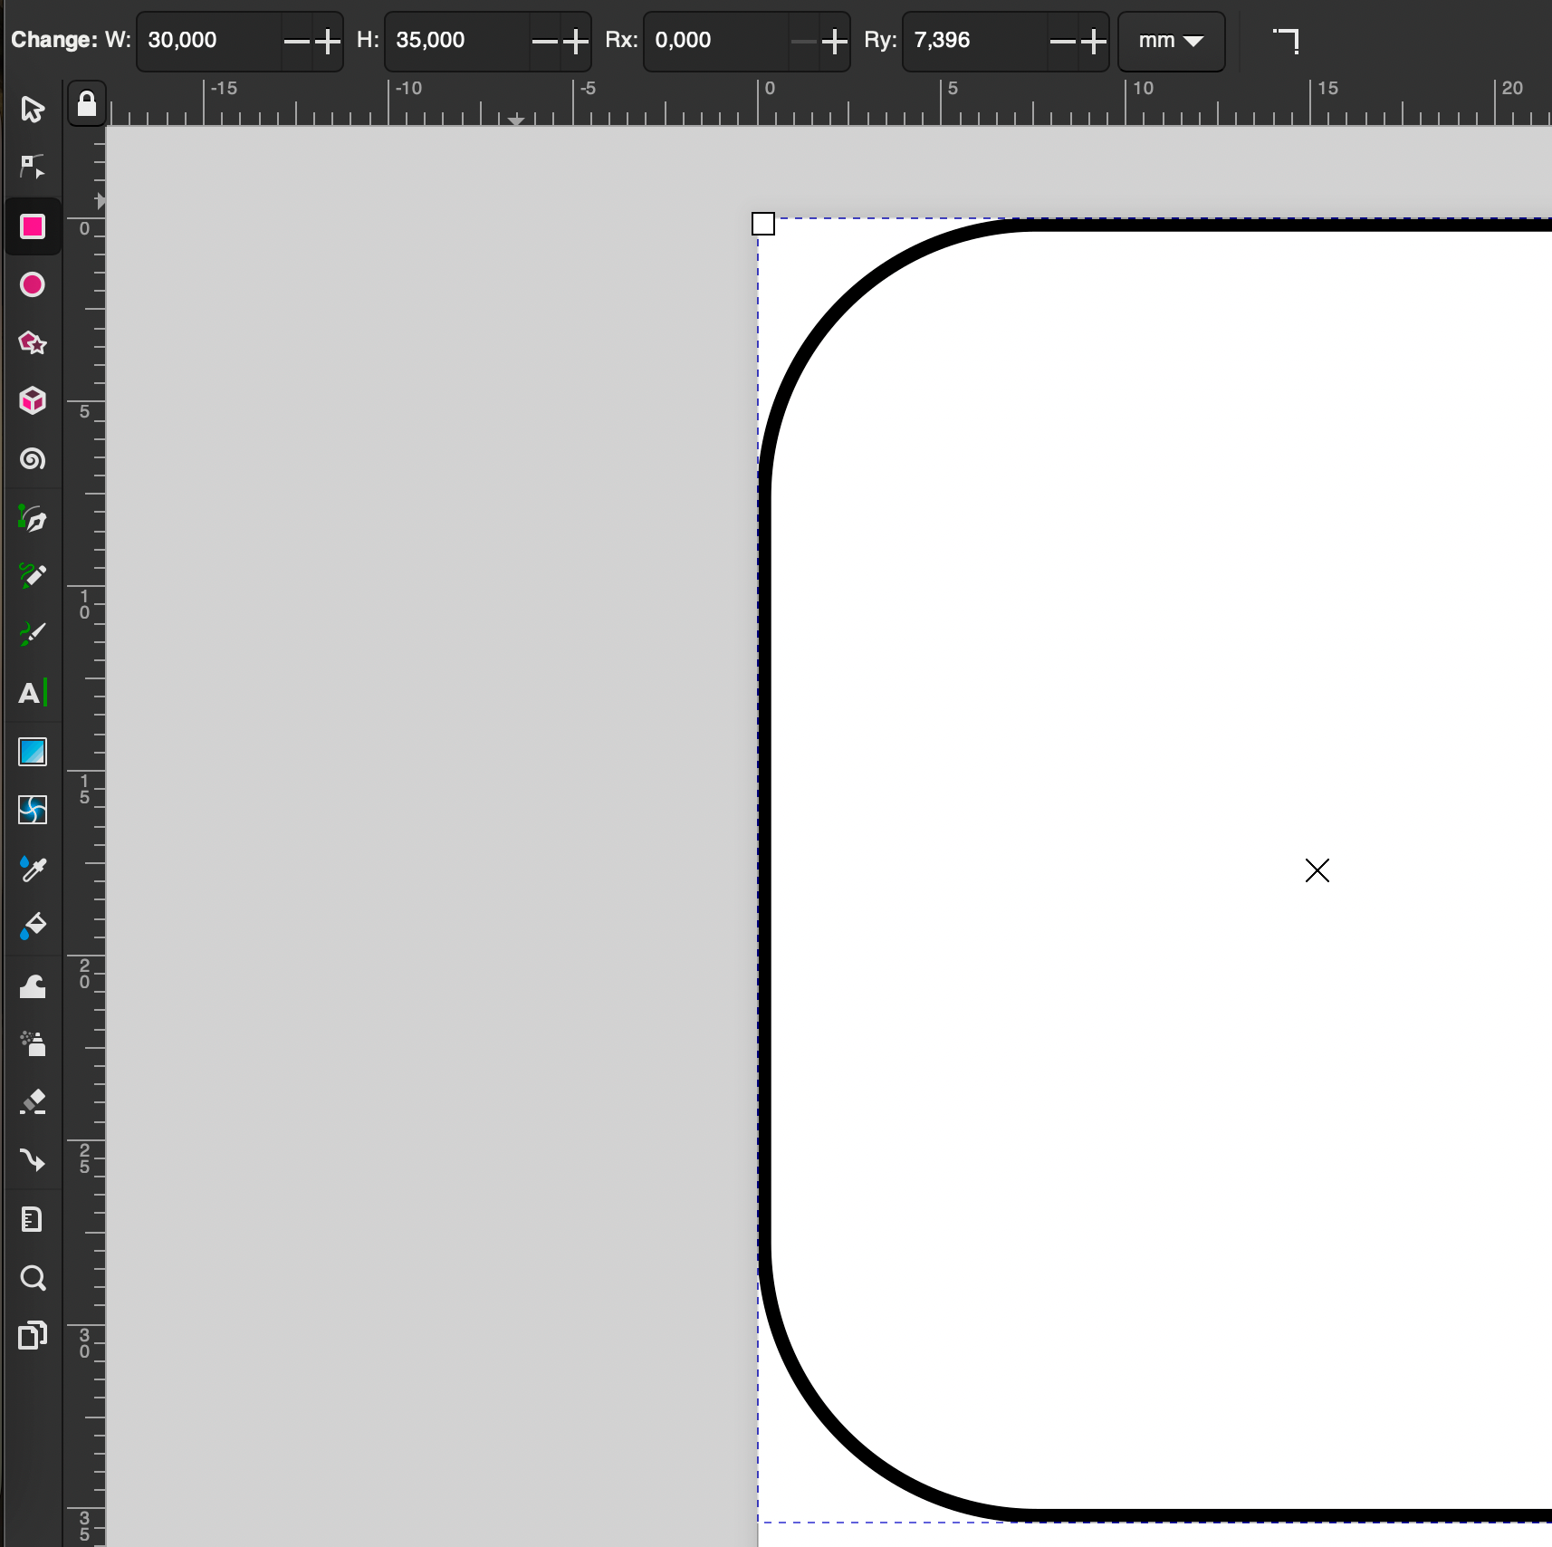Decrease the H height value
Viewport: 1552px width, 1547px height.
click(x=544, y=42)
